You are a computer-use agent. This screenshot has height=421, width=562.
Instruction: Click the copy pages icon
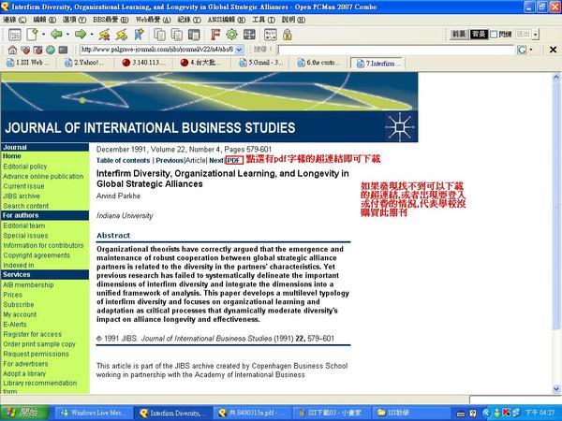(159, 35)
